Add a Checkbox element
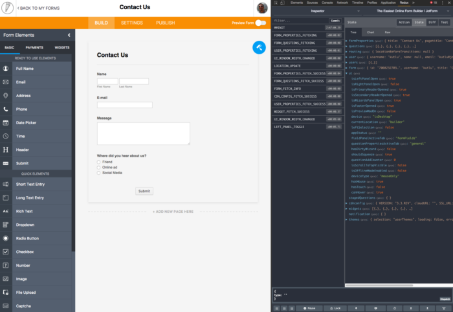 [36, 252]
